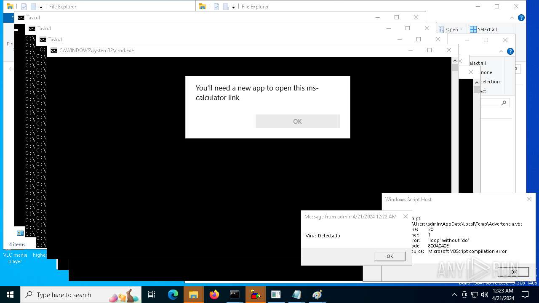The width and height of the screenshot is (539, 303).
Task: Open the dropdown arrow next to Open
Action: [x=461, y=29]
